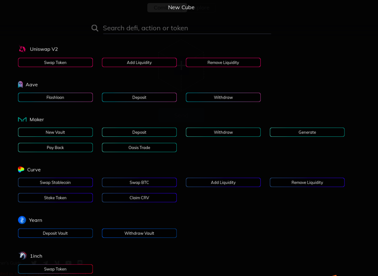This screenshot has width=378, height=276.
Task: Select Yearn Withdraw Vault action
Action: point(139,233)
